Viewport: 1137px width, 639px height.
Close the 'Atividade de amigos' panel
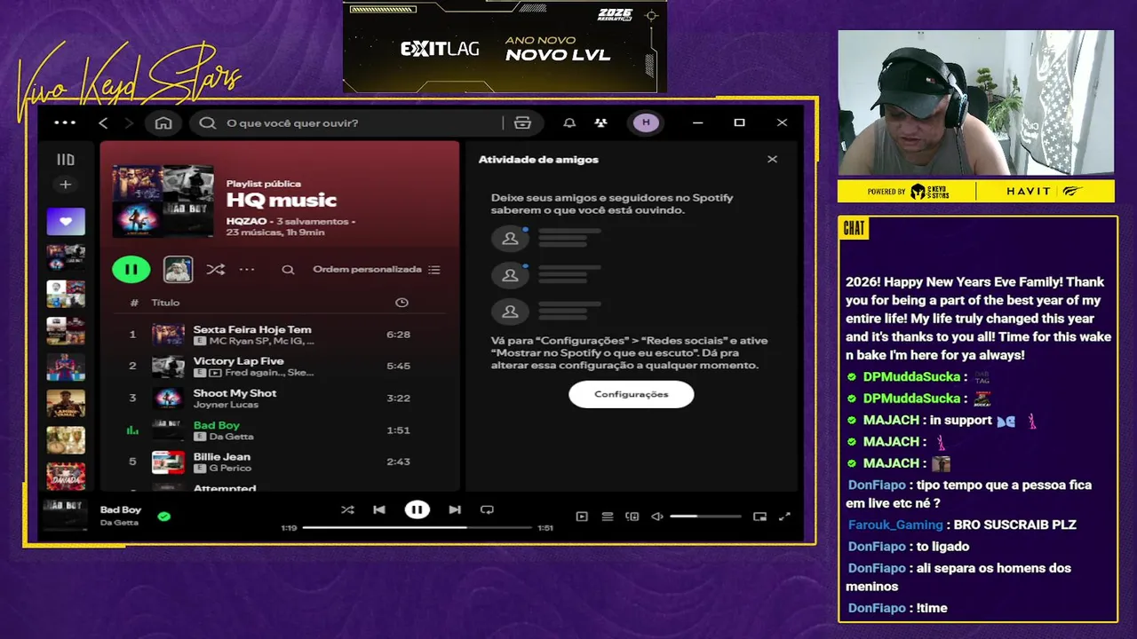(772, 160)
